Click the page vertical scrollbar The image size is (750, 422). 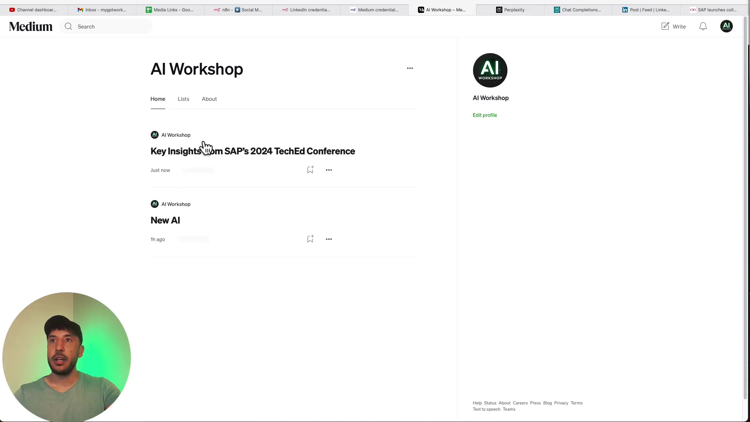[x=745, y=207]
